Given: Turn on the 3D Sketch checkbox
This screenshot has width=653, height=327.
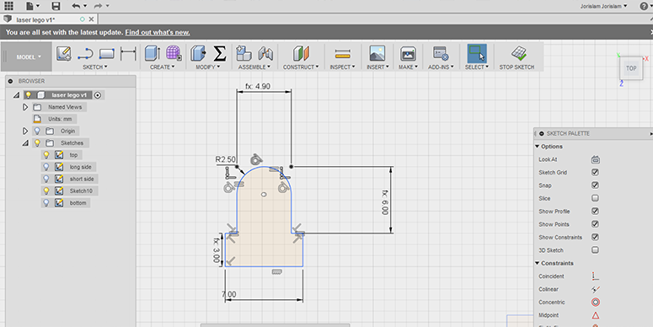Looking at the screenshot, I should (595, 250).
